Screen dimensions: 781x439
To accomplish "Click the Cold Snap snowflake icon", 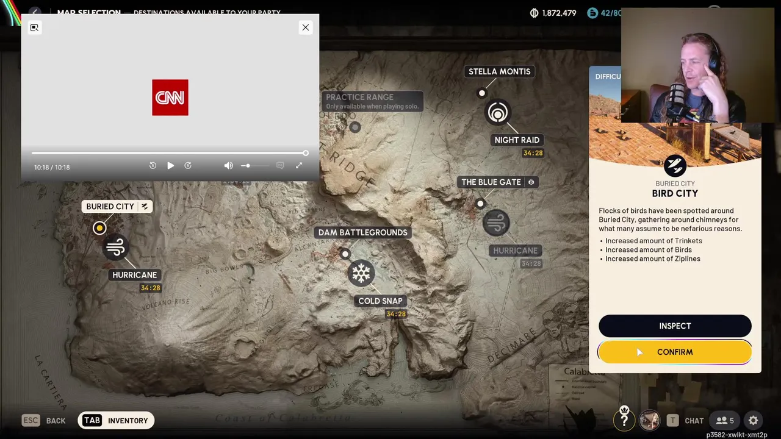I will click(361, 273).
